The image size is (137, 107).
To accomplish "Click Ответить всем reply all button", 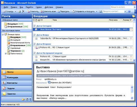I will click(x=48, y=12).
